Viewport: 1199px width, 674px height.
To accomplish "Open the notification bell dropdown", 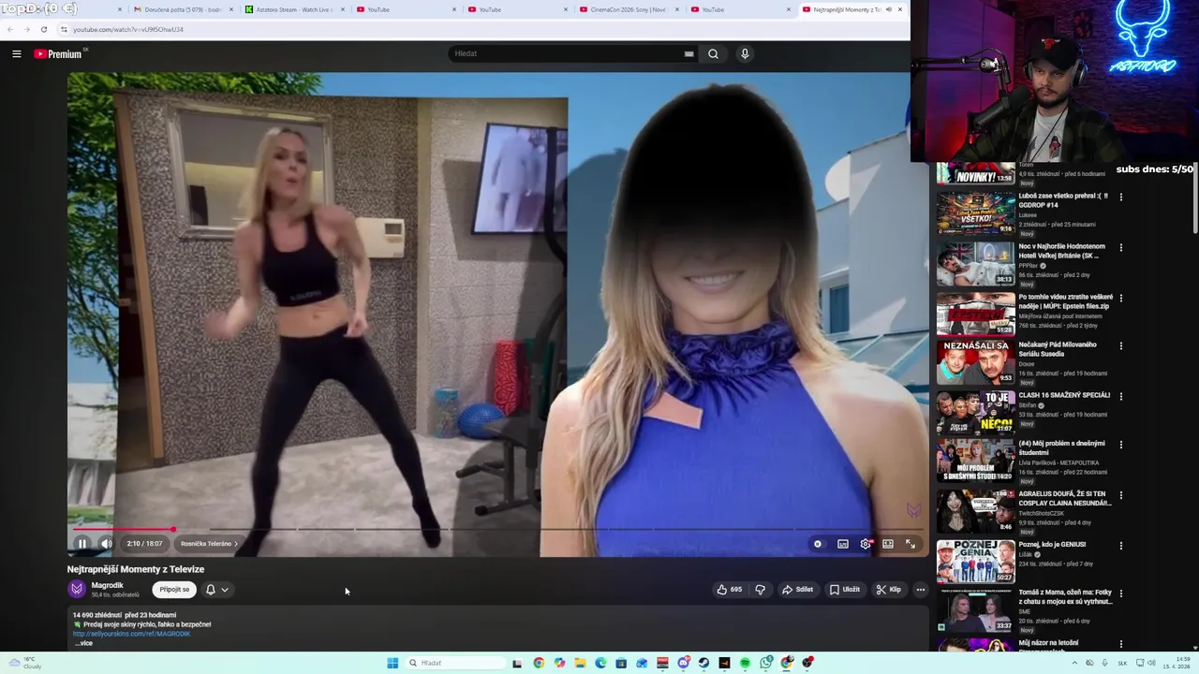I will 217,590.
